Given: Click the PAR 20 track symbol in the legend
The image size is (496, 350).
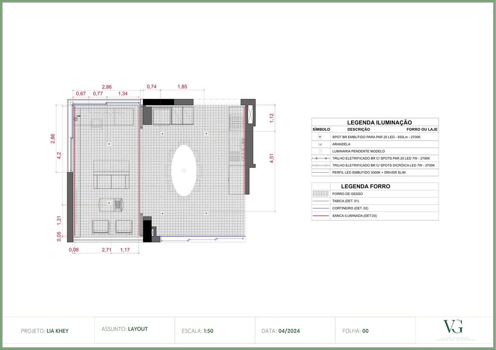Looking at the screenshot, I should (321, 158).
